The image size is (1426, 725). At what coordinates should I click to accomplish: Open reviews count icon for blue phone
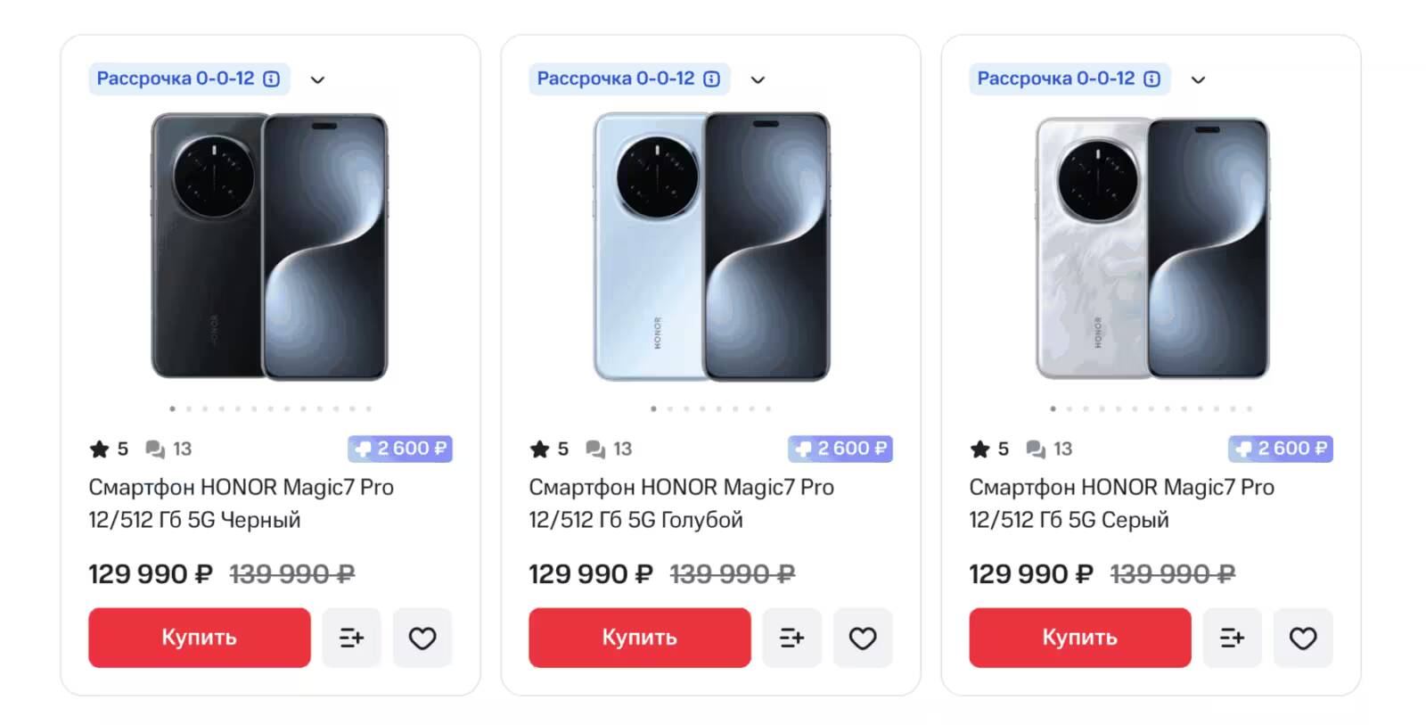coord(595,449)
